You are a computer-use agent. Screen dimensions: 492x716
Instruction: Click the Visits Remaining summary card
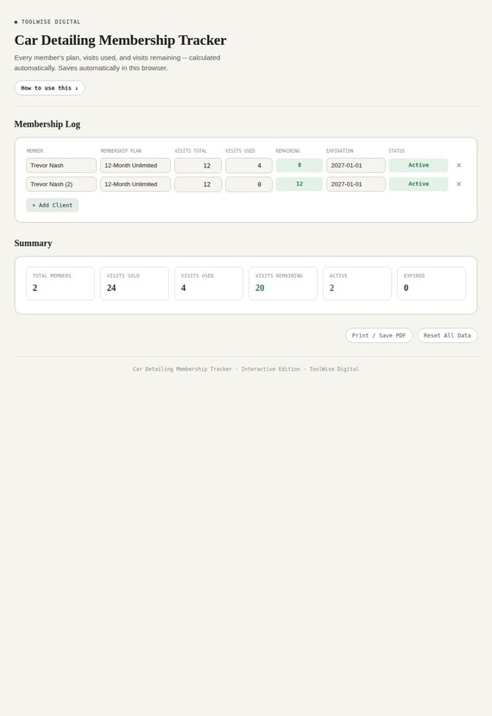point(283,283)
